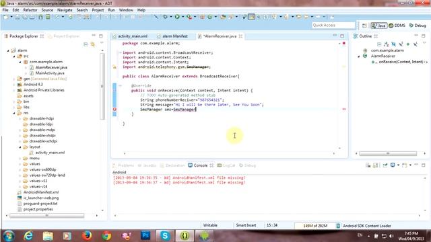Click the heap status 149M of 282M
431x242 pixels.
click(315, 226)
